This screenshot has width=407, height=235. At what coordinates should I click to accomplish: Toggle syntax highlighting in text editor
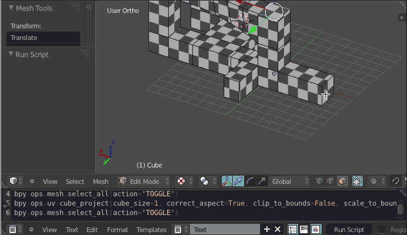click(316, 230)
